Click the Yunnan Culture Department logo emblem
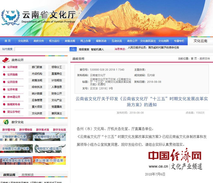Viewport: 213px width, 183px height. tap(10, 17)
